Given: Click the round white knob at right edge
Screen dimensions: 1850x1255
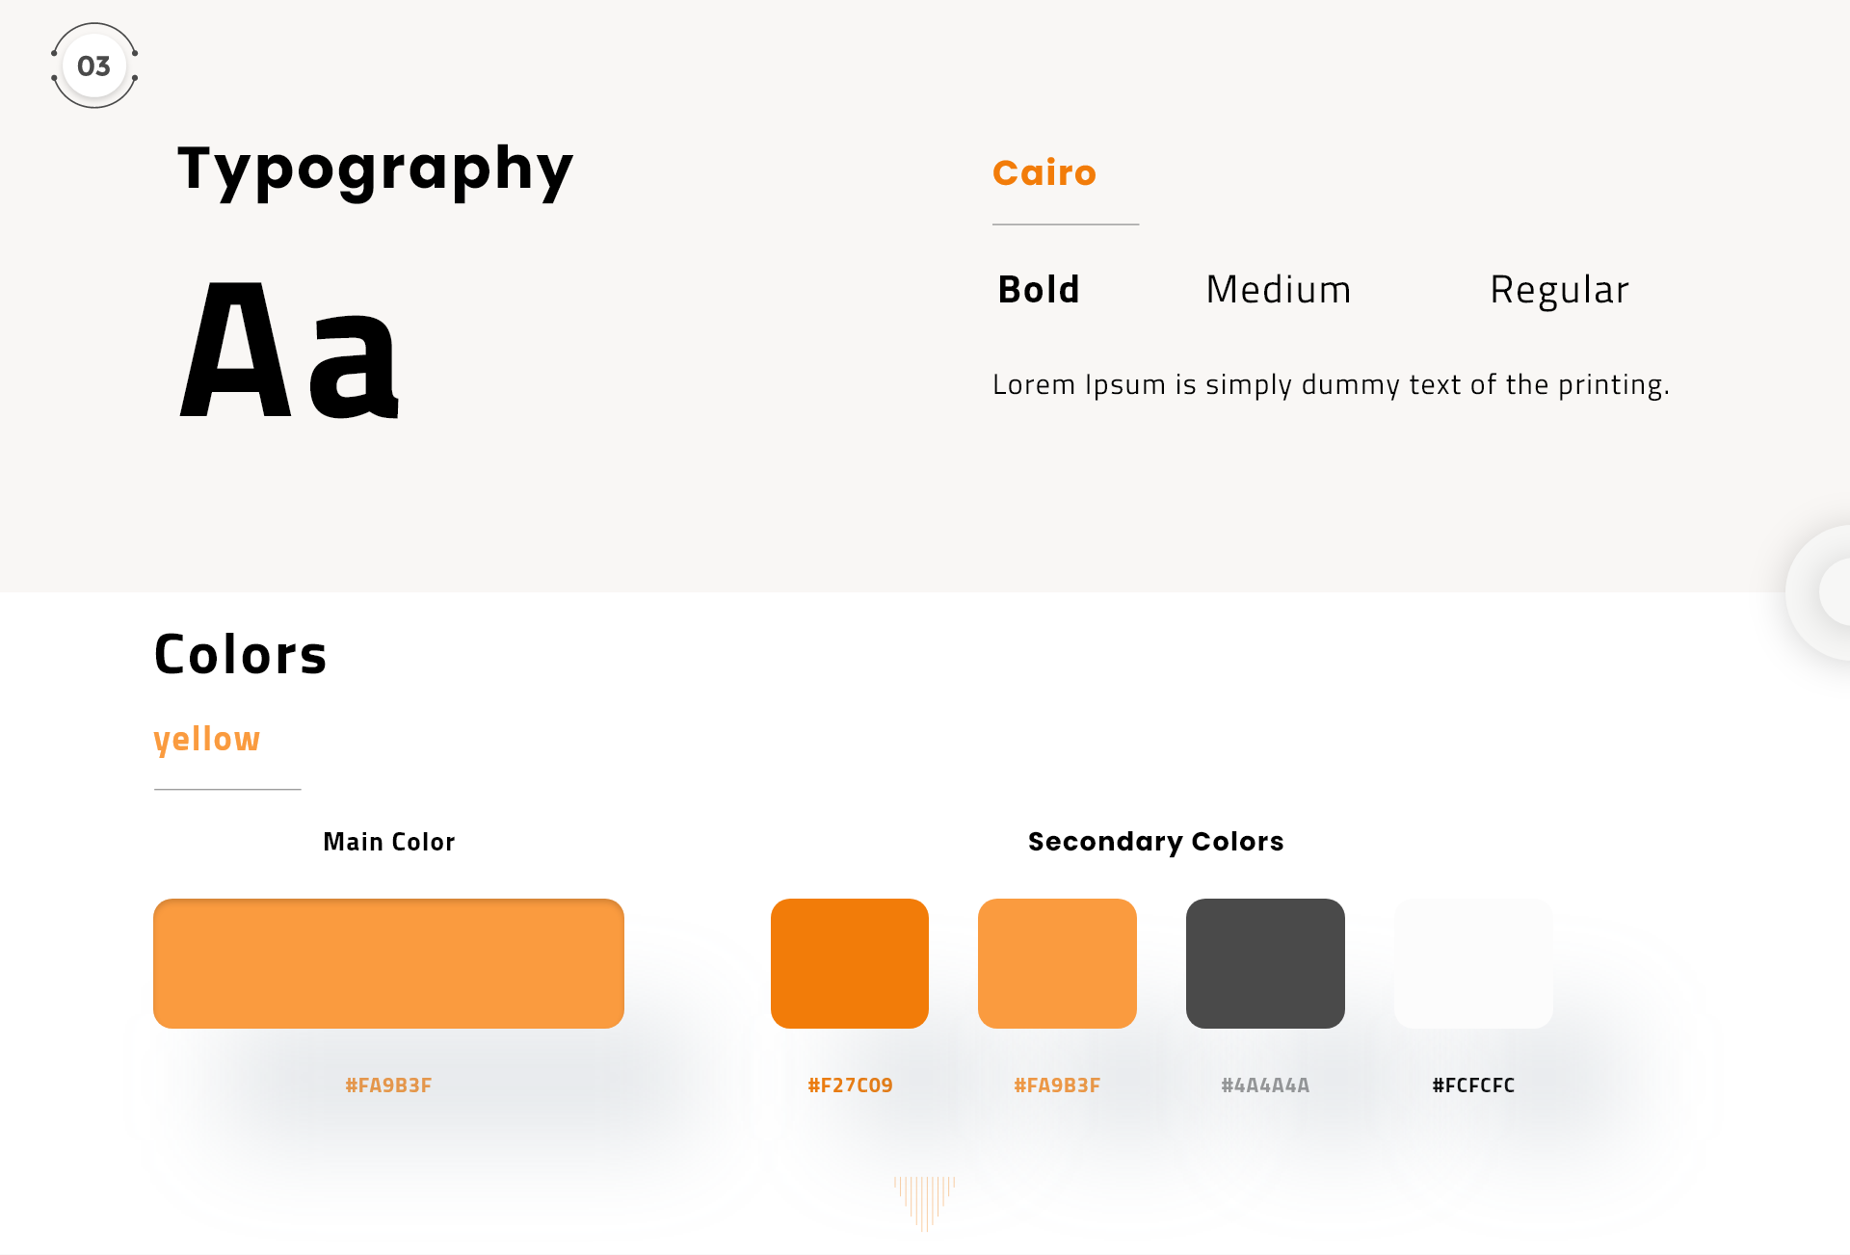Looking at the screenshot, I should (1818, 592).
